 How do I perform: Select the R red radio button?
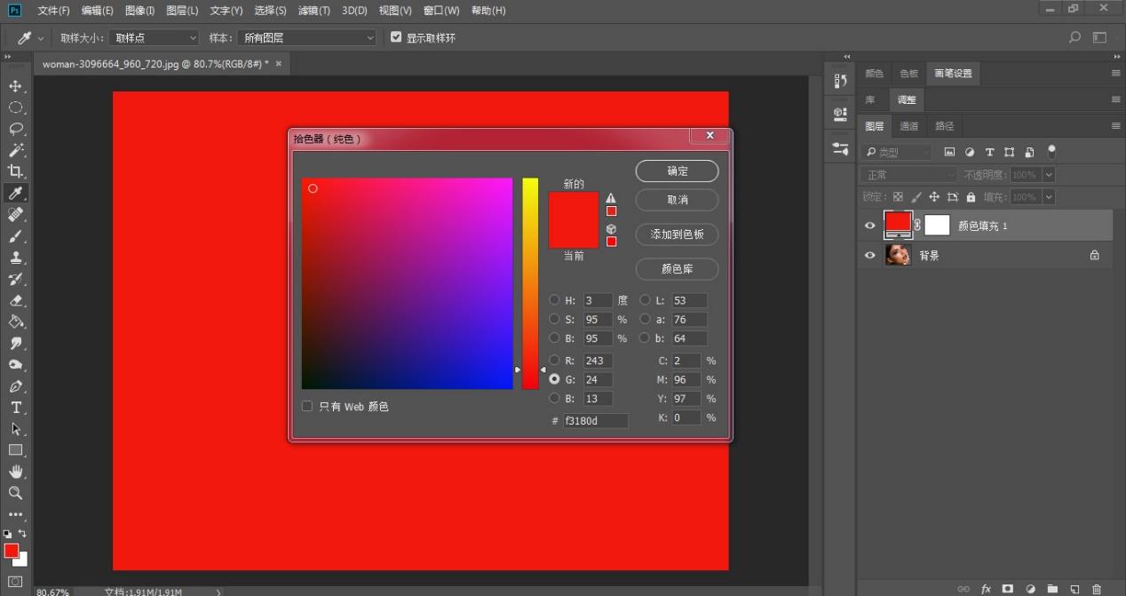tap(554, 360)
